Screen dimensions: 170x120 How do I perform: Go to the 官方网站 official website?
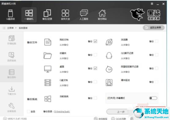pyautogui.click(x=102, y=15)
